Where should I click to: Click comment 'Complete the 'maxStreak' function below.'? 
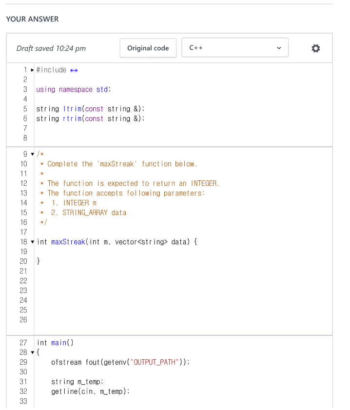point(122,164)
